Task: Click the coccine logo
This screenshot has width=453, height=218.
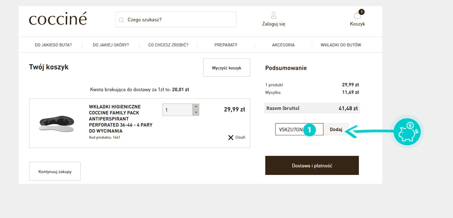Action: 58,19
